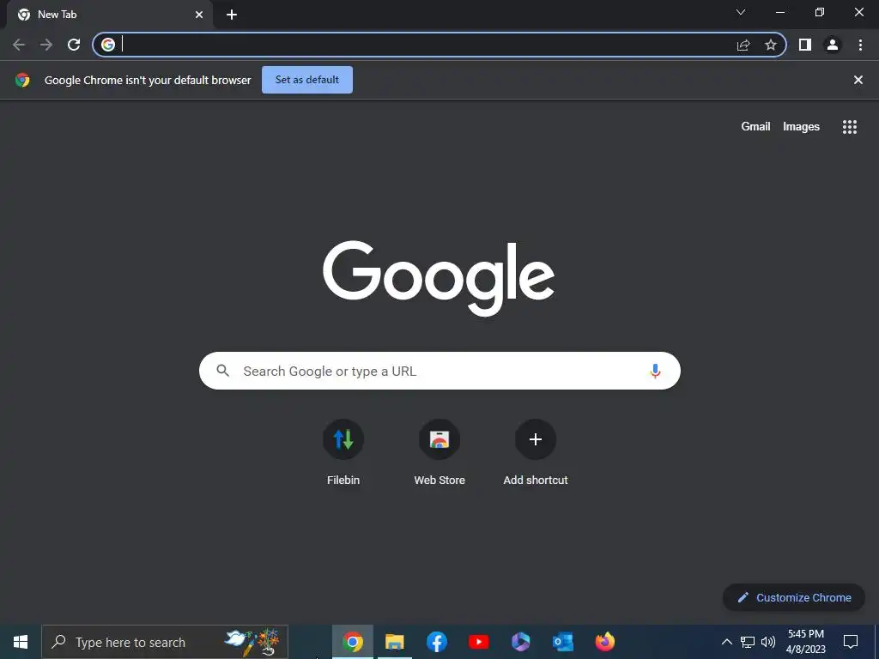This screenshot has height=659, width=879.
Task: Click Add shortcut button
Action: pos(536,452)
